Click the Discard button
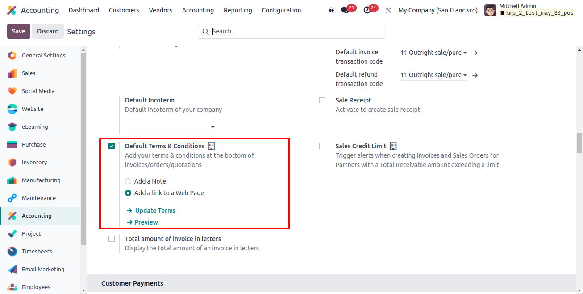583x294 pixels. click(x=48, y=31)
